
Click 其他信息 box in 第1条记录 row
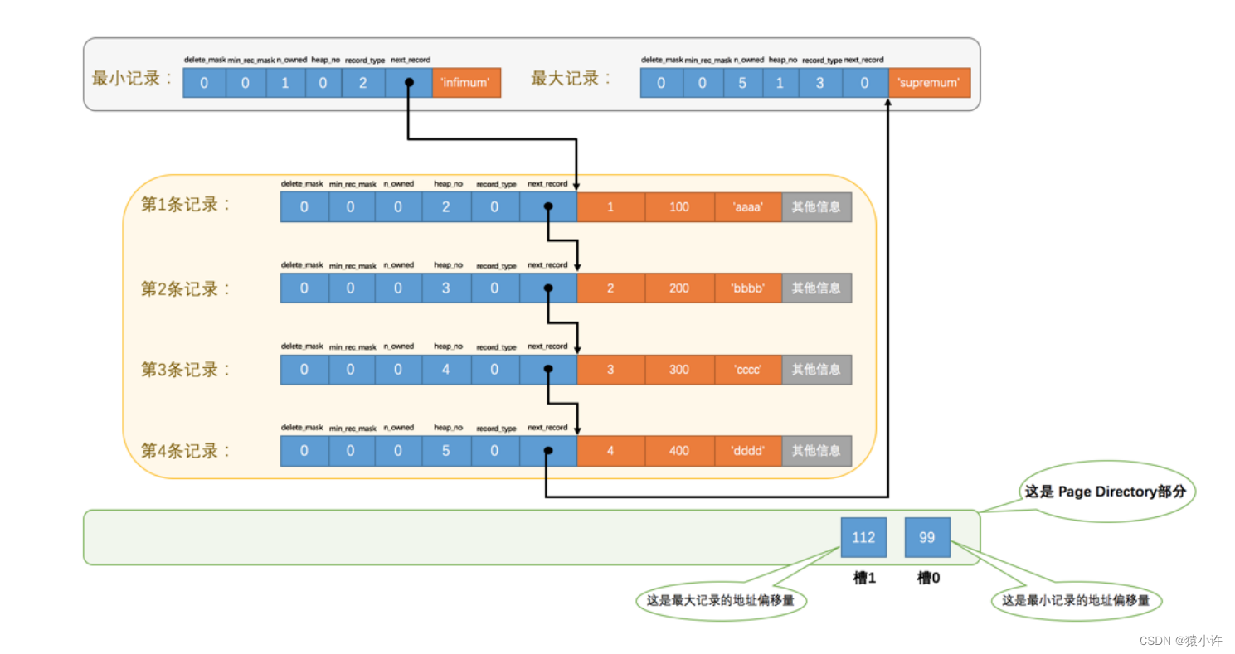click(817, 206)
